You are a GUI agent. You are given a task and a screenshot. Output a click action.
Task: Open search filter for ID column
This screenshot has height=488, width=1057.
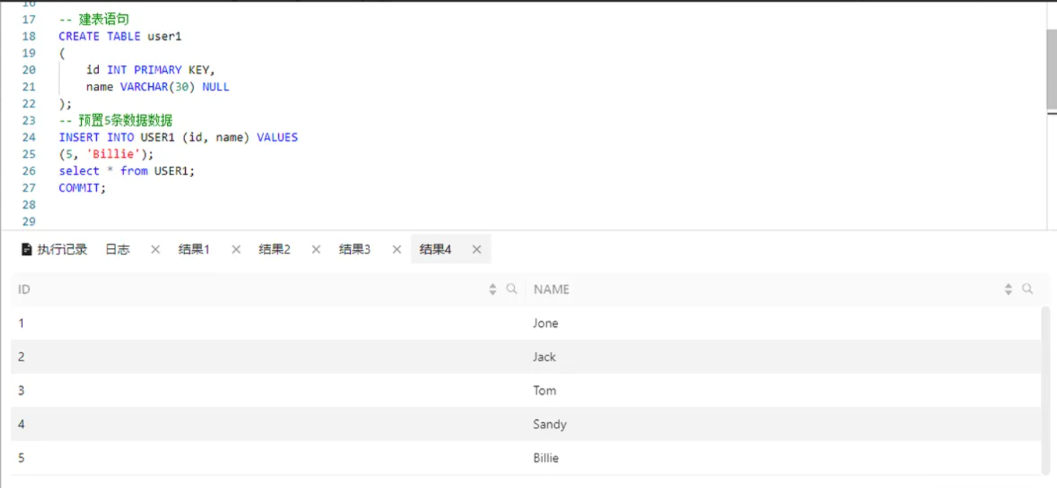coord(511,289)
